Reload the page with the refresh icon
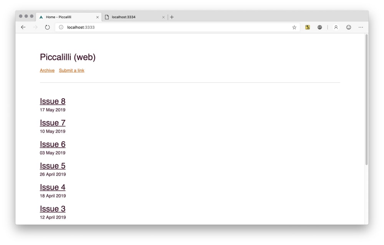Viewport: 384px width, 245px height. (47, 27)
